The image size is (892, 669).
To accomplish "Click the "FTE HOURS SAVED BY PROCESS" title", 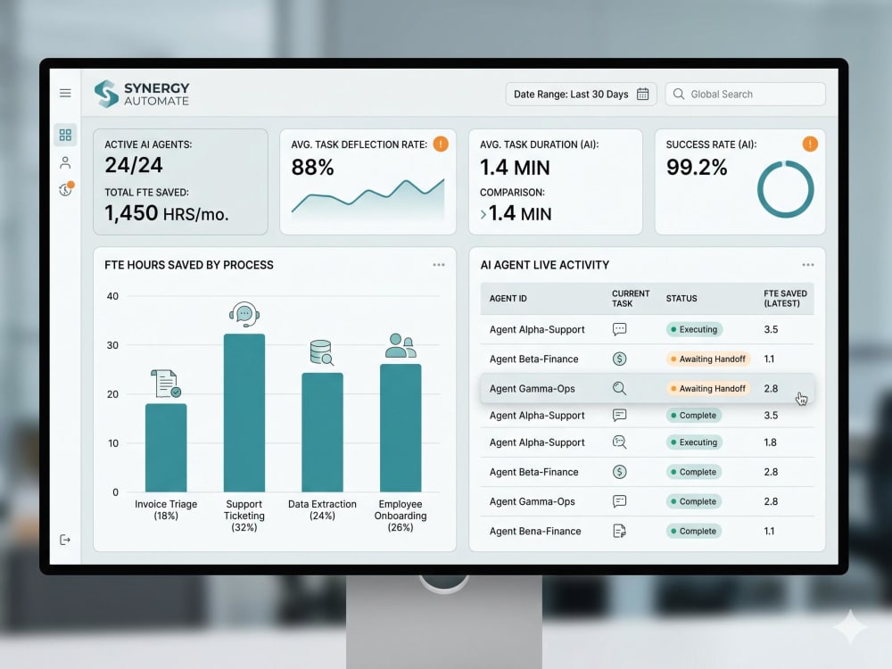I will 189,265.
